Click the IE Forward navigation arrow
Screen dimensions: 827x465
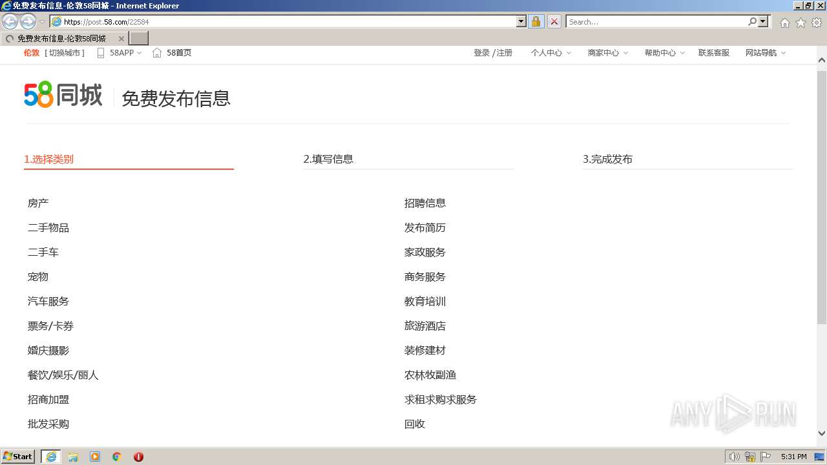pos(28,21)
